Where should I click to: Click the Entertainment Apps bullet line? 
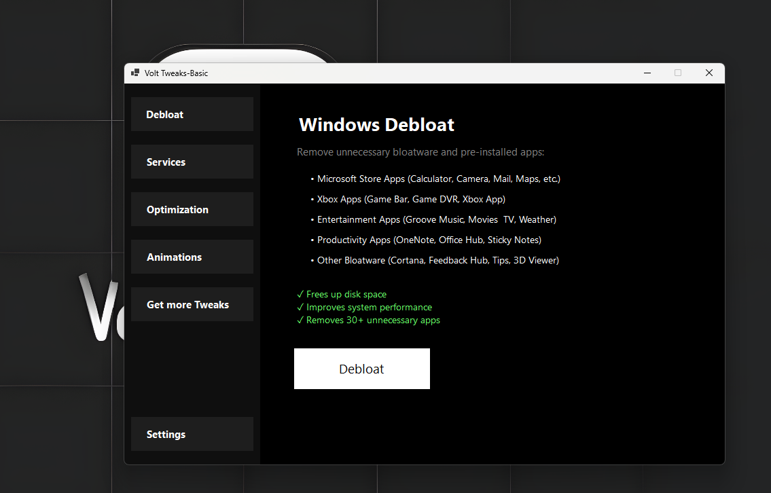(436, 220)
